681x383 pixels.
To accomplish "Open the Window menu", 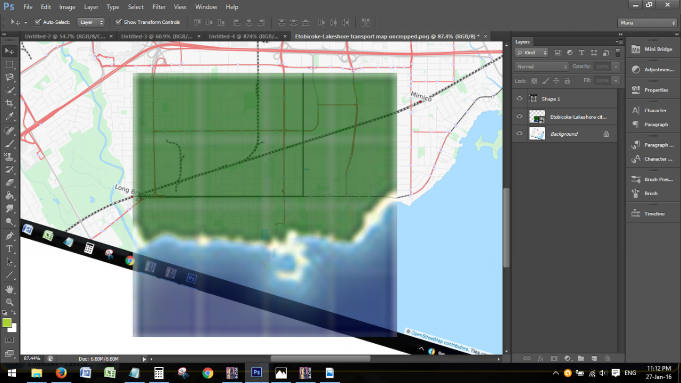I will 206,7.
